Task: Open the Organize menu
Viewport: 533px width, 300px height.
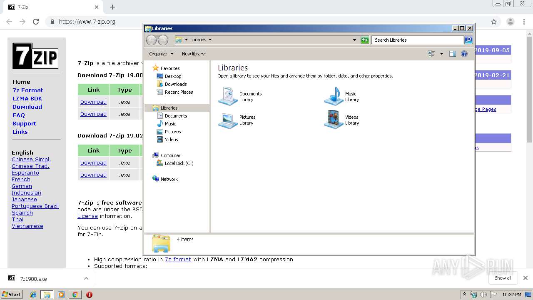Action: pos(161,54)
